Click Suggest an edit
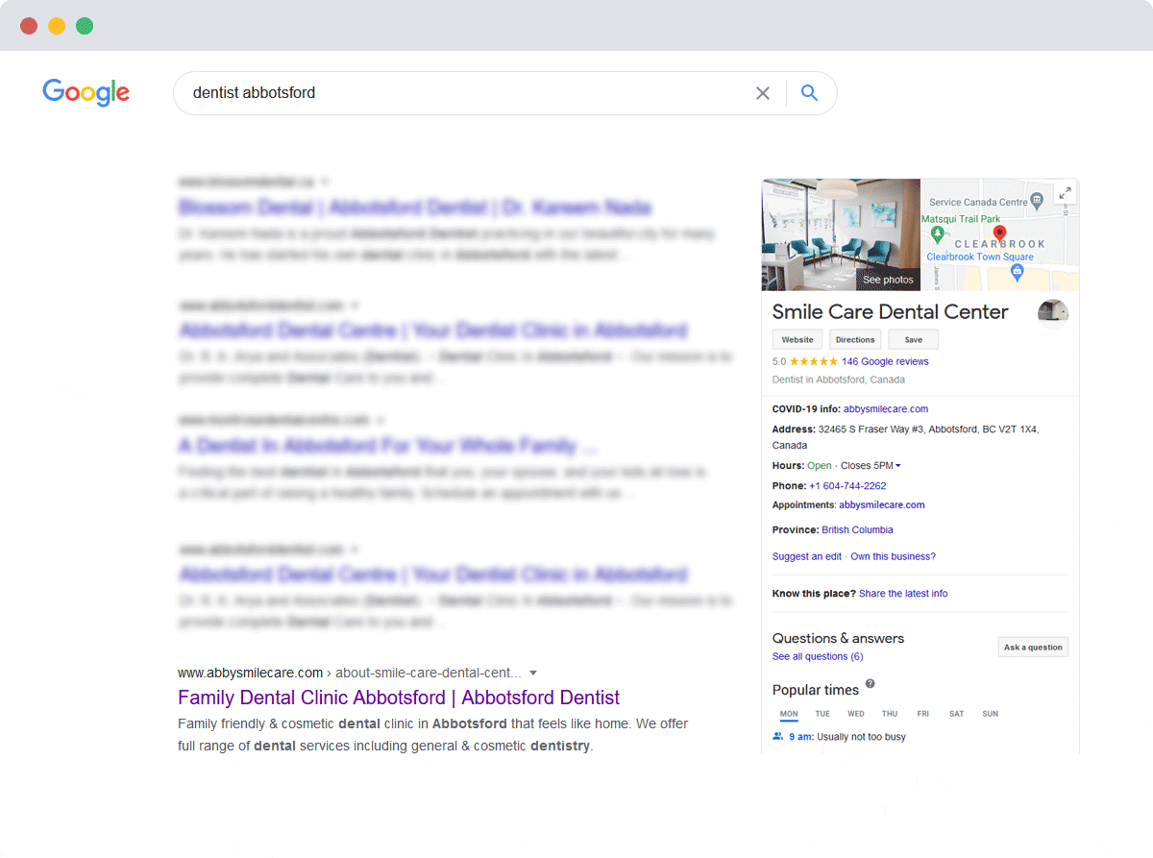The width and height of the screenshot is (1153, 858). click(807, 557)
